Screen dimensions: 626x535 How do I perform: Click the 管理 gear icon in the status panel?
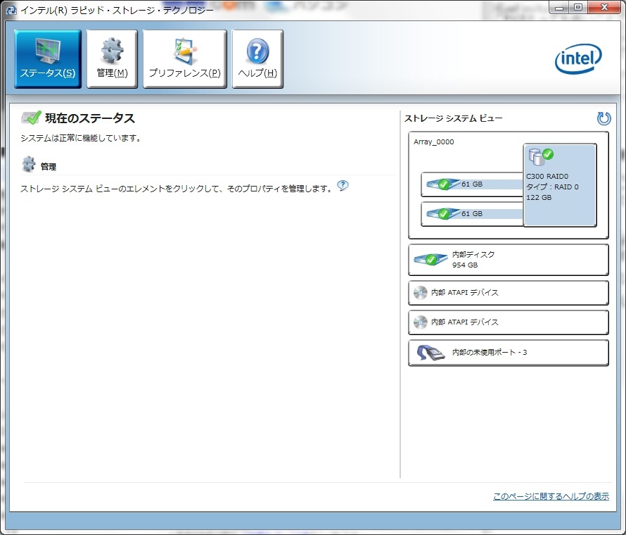point(28,164)
